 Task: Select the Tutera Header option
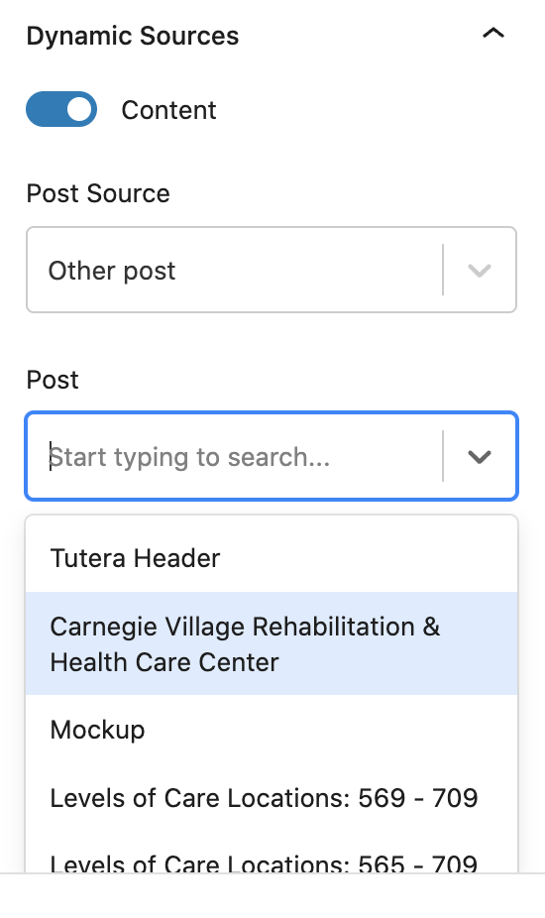pyautogui.click(x=272, y=558)
